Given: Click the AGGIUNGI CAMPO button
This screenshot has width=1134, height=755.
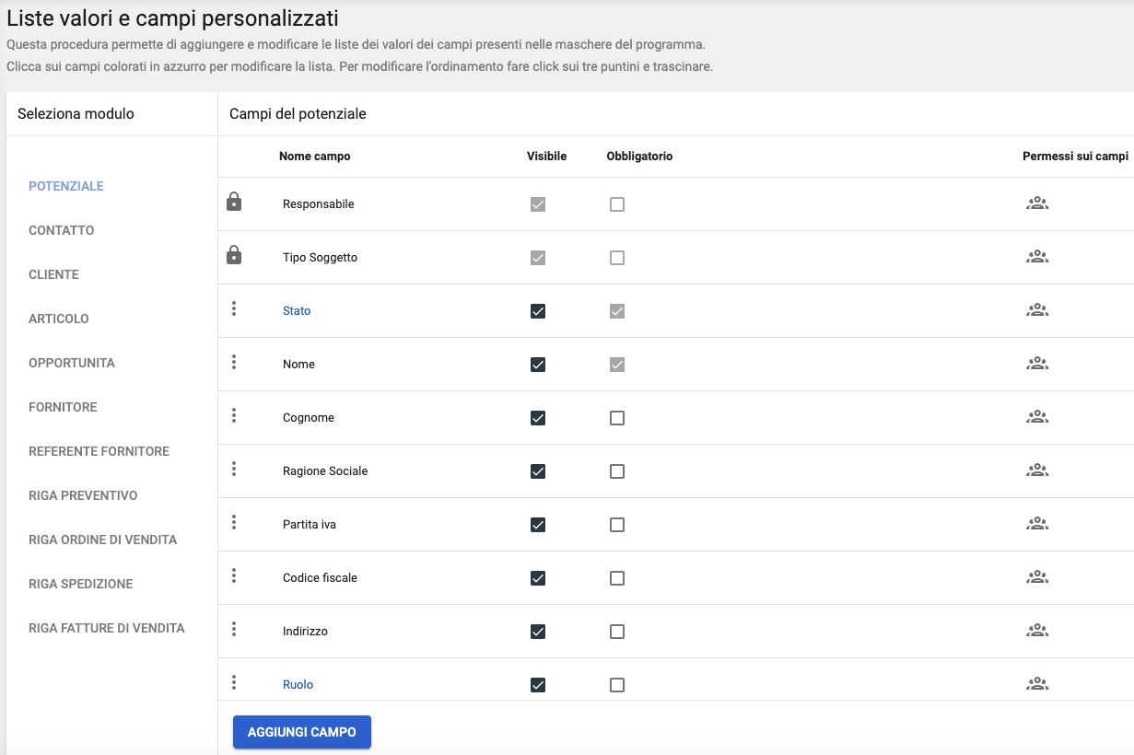Looking at the screenshot, I should pos(302,732).
